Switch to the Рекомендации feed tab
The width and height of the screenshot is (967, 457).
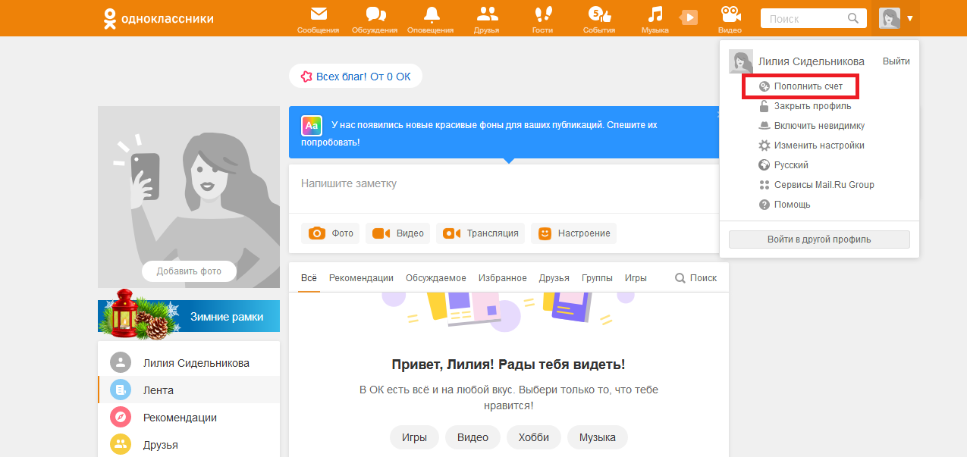361,278
